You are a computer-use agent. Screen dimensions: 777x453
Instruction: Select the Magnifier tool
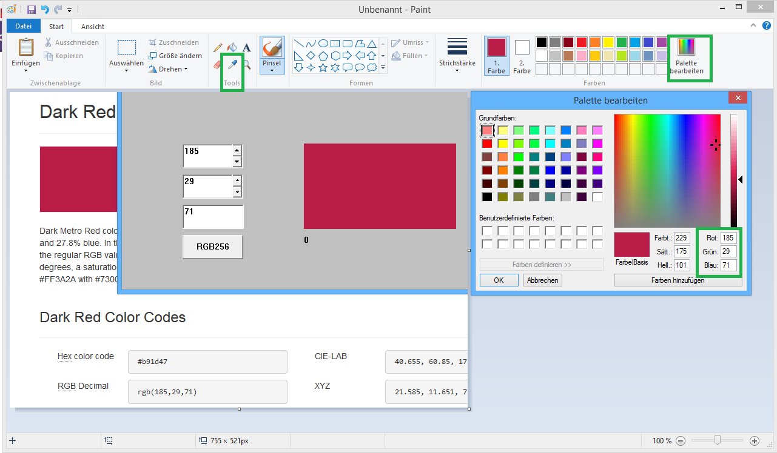[246, 64]
